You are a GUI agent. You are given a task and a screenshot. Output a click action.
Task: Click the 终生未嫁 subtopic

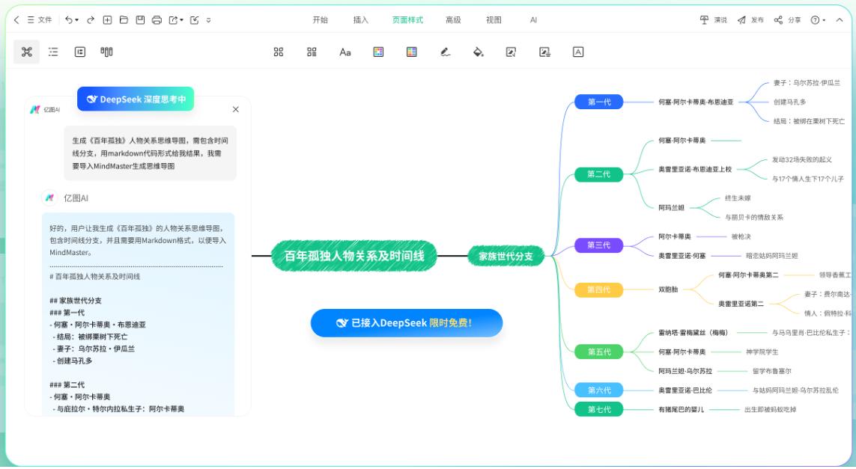[738, 198]
